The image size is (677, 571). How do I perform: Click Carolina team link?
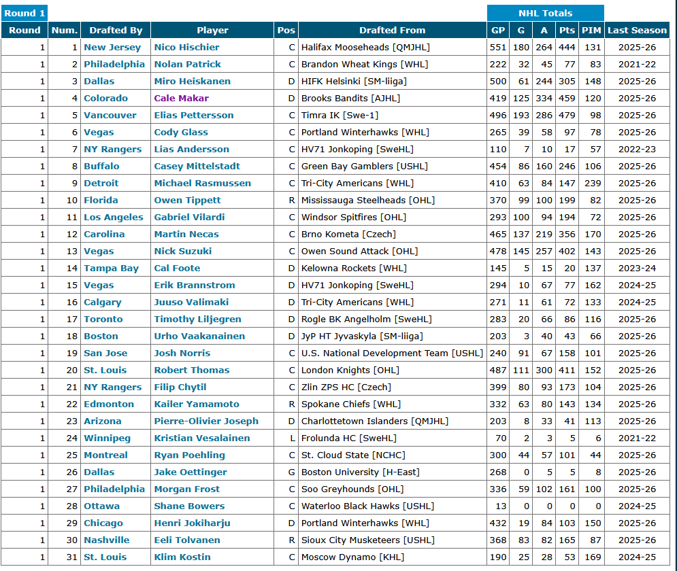click(104, 235)
